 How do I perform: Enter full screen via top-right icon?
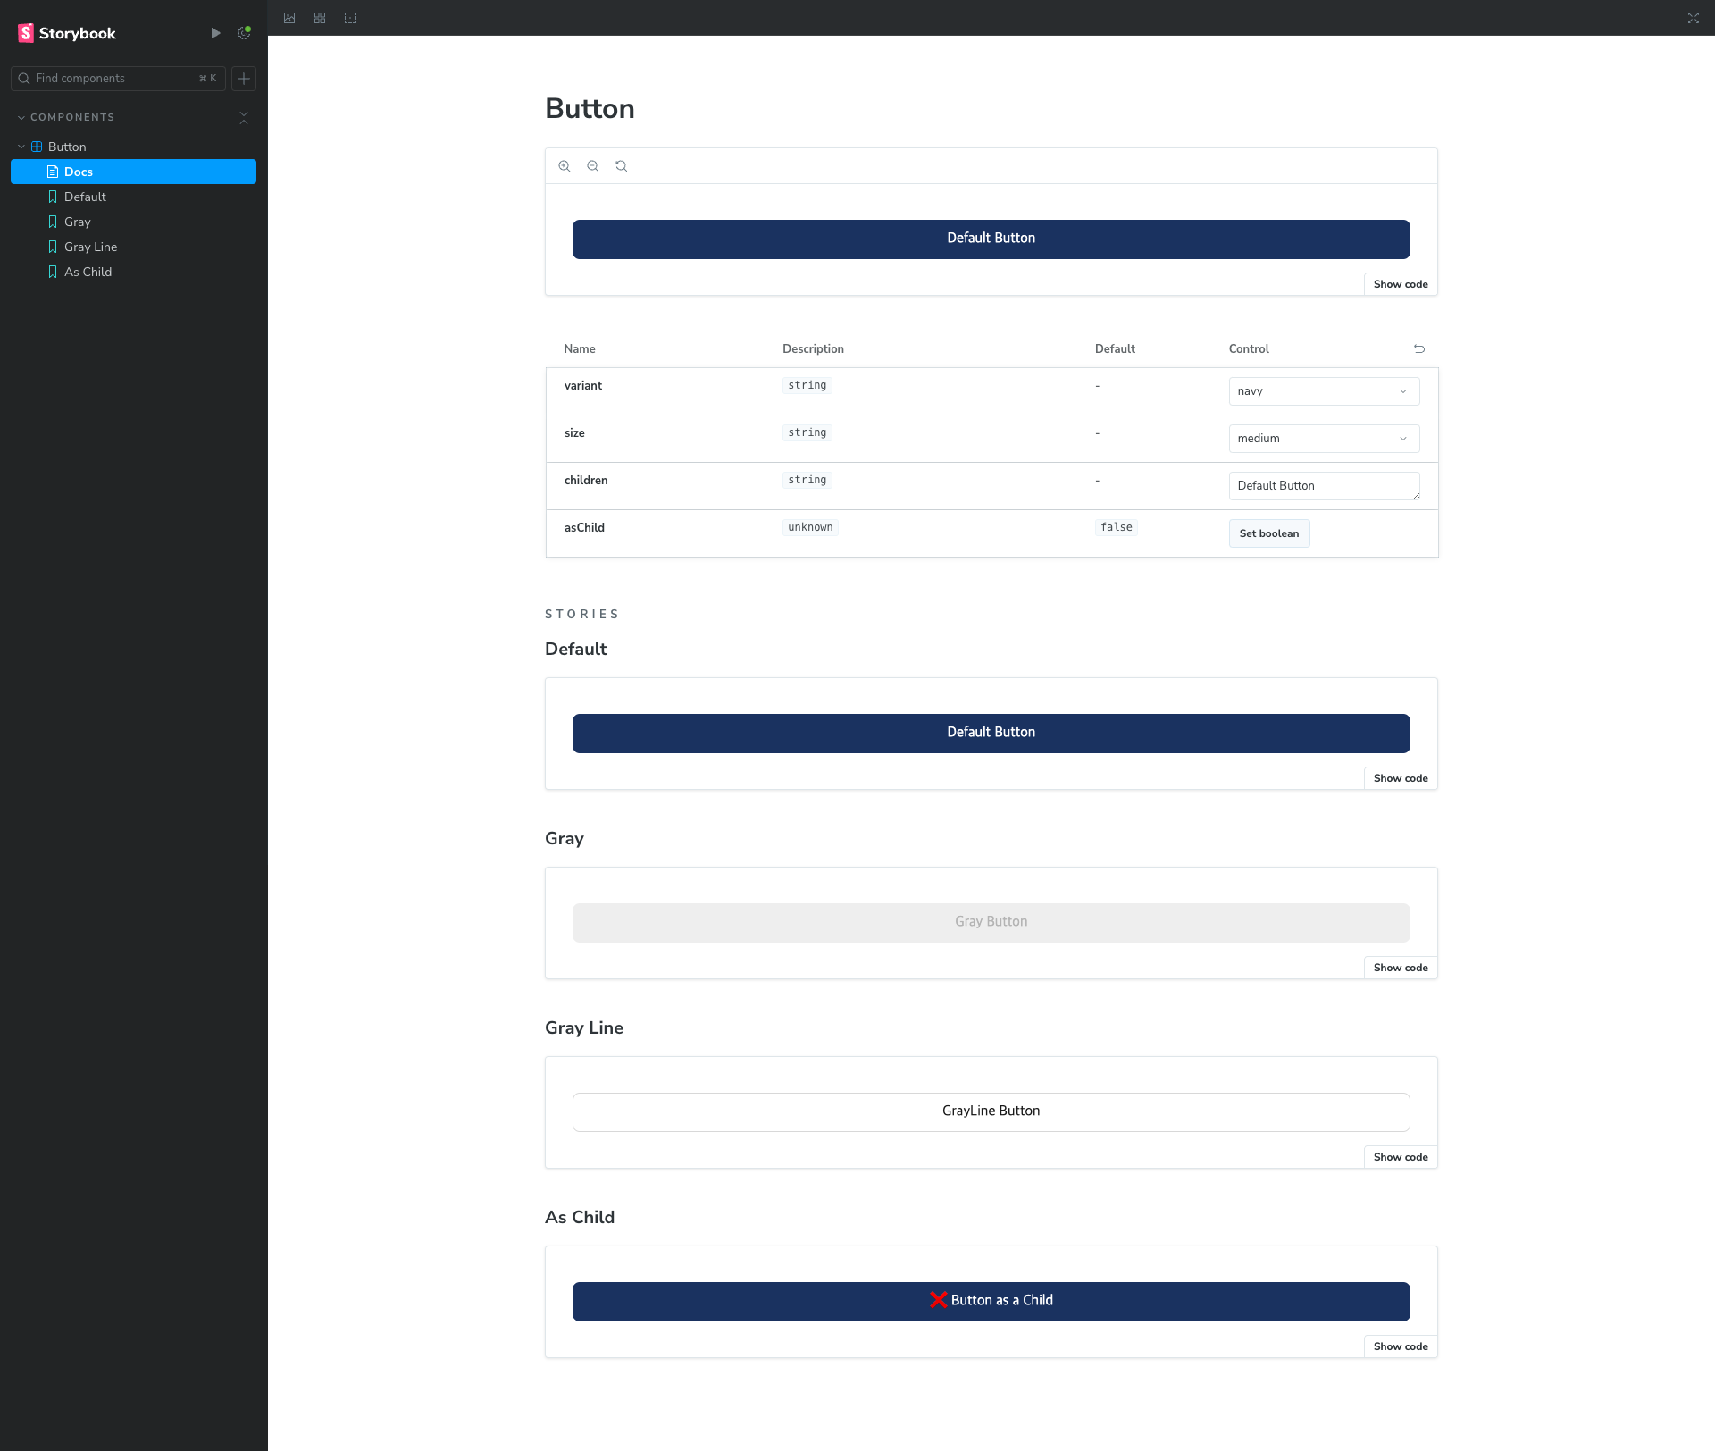1693,18
